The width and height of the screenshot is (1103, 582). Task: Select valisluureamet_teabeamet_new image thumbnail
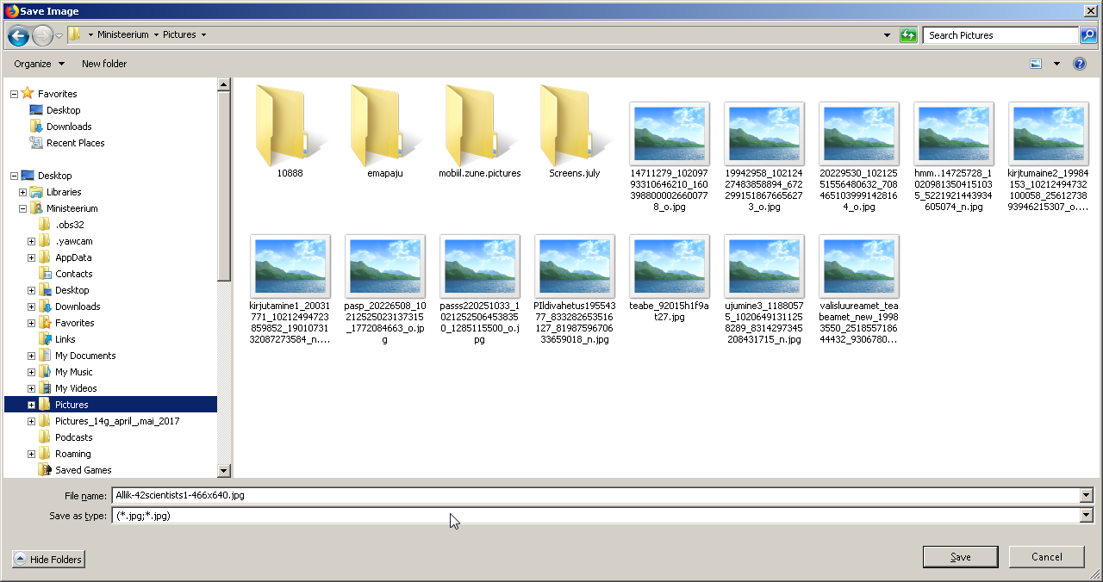point(859,266)
